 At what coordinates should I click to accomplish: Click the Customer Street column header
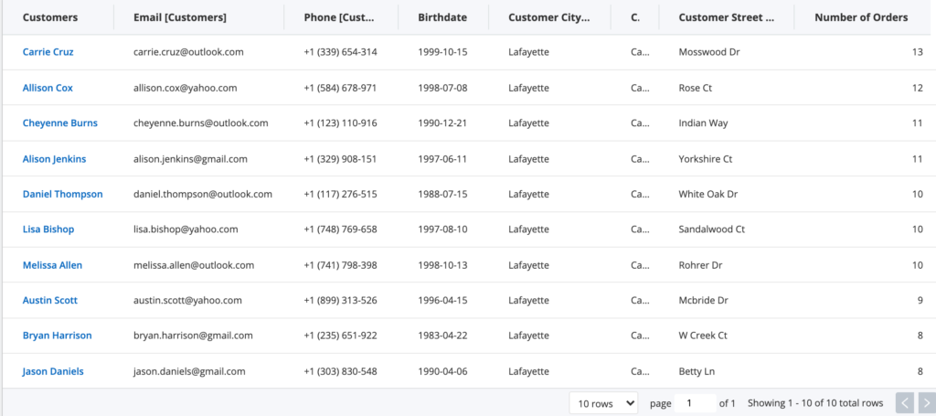pyautogui.click(x=726, y=17)
